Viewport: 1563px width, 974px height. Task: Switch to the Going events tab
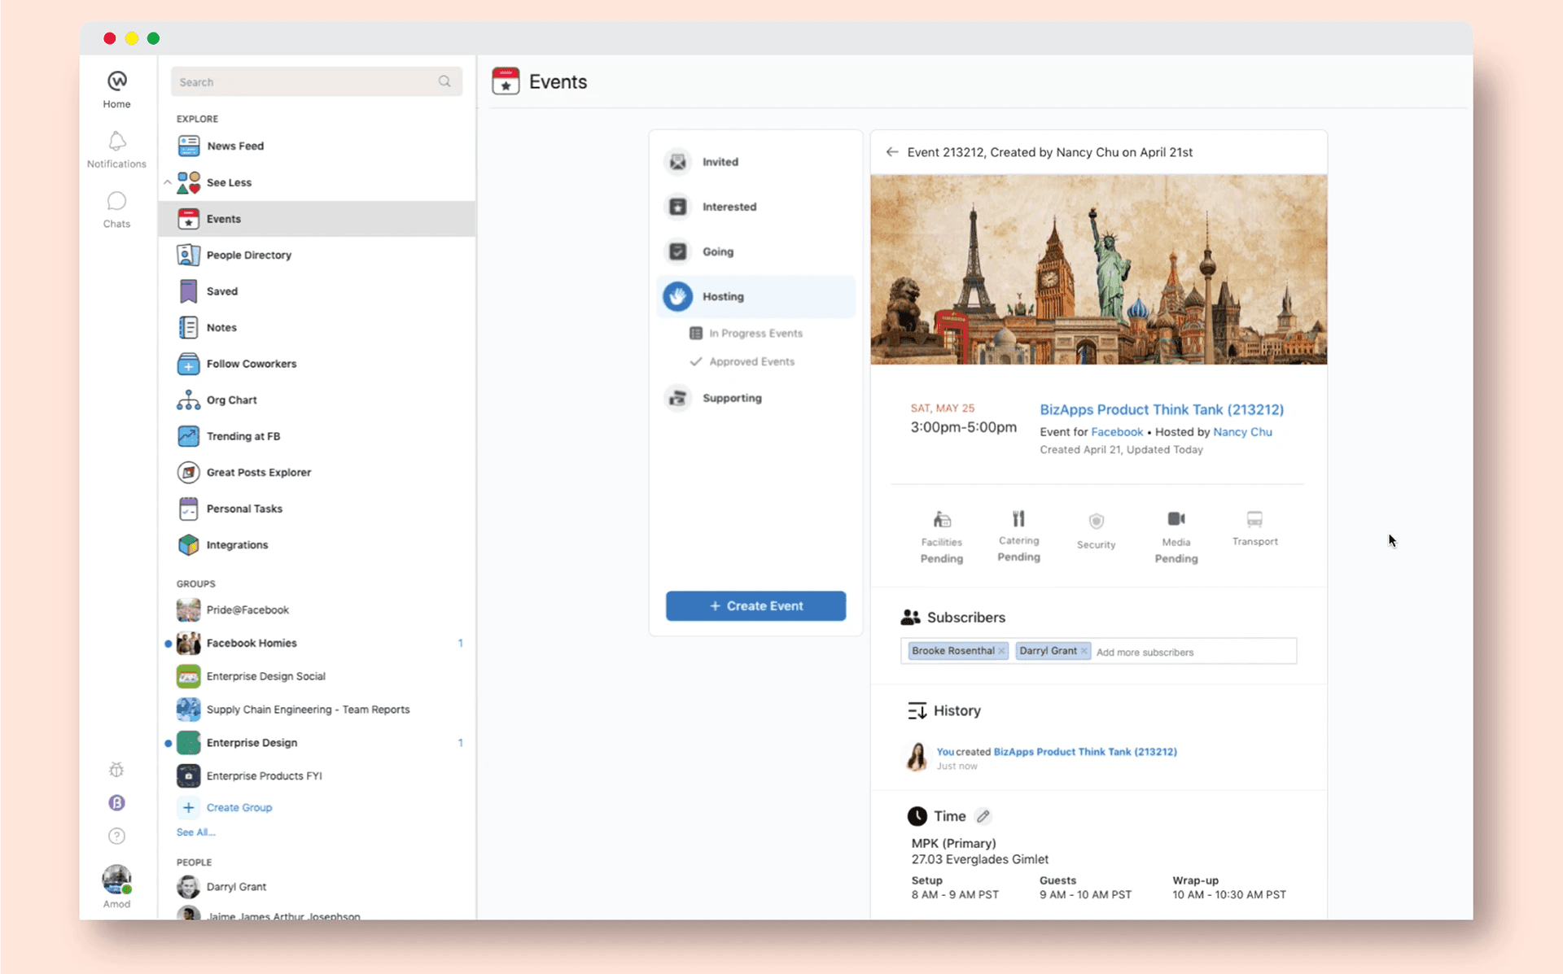point(717,252)
